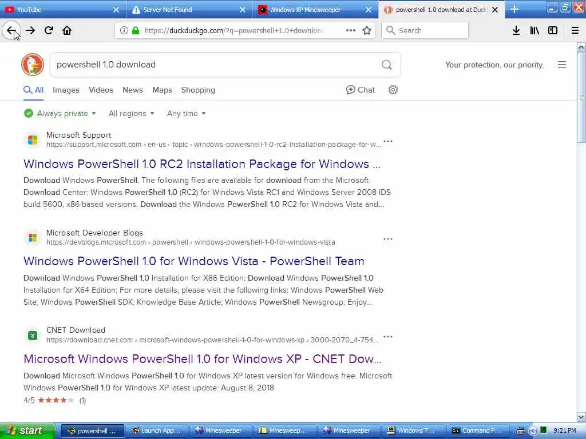Close the Server Not Found tab
Screen dimensions: 586x439
click(x=243, y=10)
